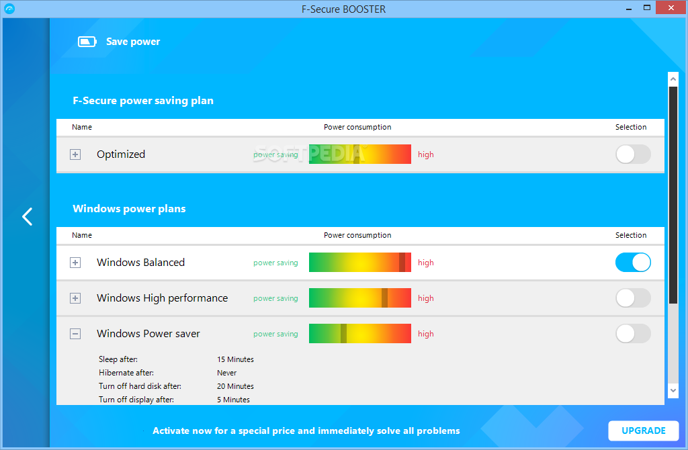Collapse the Windows Power saver details
The image size is (688, 450).
75,334
